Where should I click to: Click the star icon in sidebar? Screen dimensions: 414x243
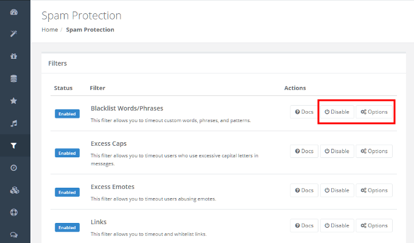[14, 101]
